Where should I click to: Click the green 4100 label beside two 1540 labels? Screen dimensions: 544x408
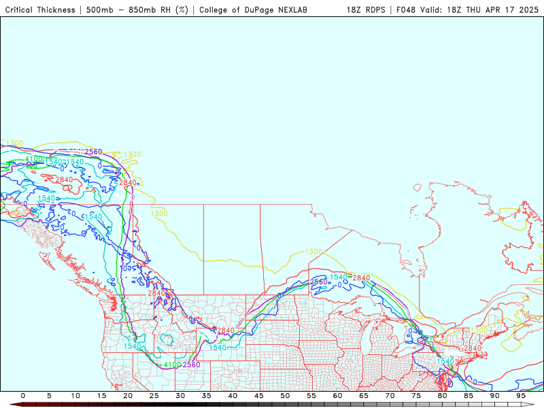34,159
